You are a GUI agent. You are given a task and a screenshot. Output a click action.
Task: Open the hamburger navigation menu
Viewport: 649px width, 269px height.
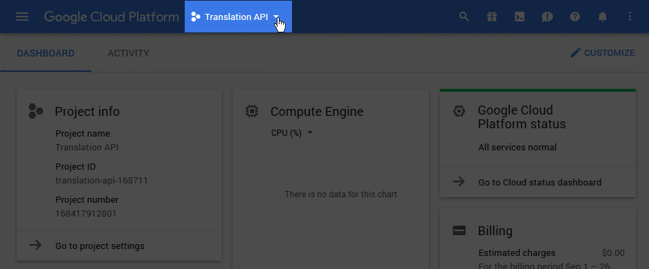coord(22,17)
